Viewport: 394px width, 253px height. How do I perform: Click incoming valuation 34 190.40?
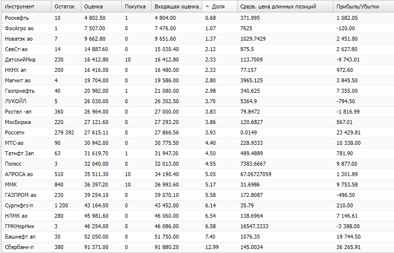pyautogui.click(x=167, y=174)
